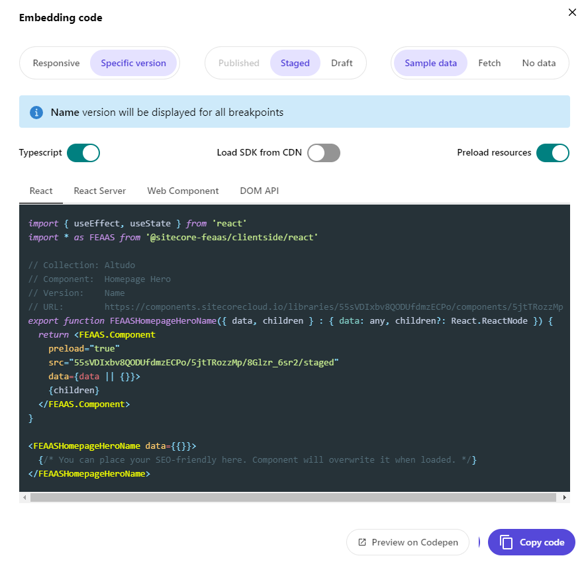
Task: Open the React Server tab
Action: tap(100, 191)
